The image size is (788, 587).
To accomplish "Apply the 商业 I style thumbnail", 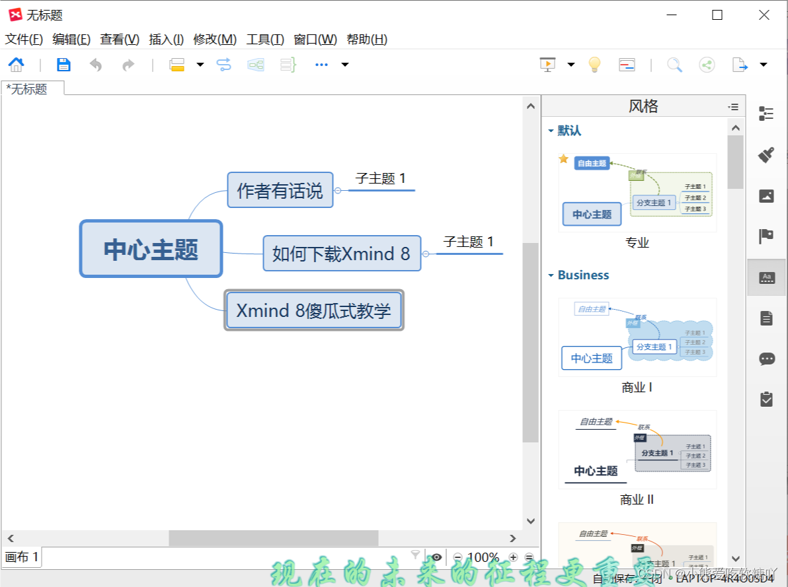I will pyautogui.click(x=637, y=337).
